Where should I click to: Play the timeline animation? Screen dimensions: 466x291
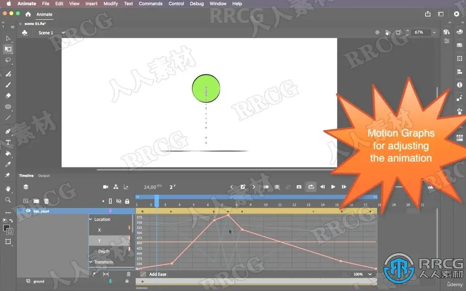pyautogui.click(x=333, y=187)
